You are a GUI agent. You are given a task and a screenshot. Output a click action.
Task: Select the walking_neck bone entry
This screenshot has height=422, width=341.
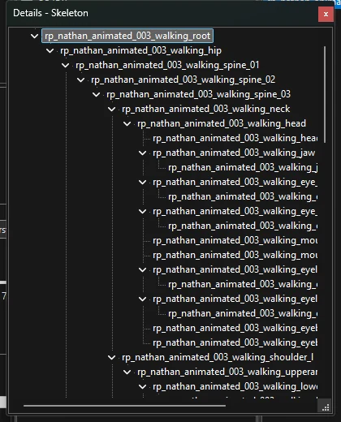point(205,109)
